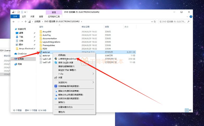Sort by the Date modified column header
Viewport: 204px width, 126px height.
(x=85, y=27)
